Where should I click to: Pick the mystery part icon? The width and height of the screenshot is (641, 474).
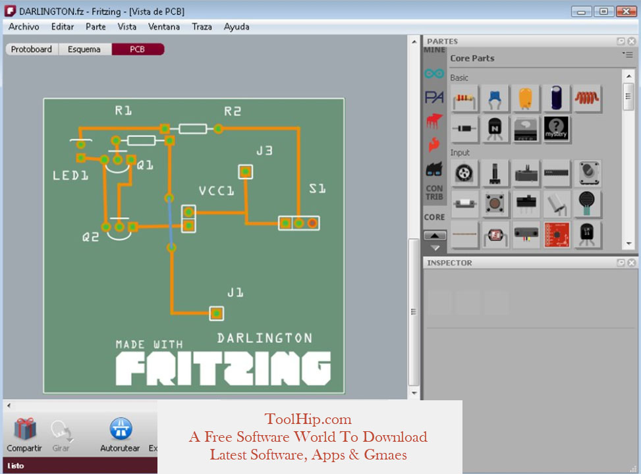[557, 129]
